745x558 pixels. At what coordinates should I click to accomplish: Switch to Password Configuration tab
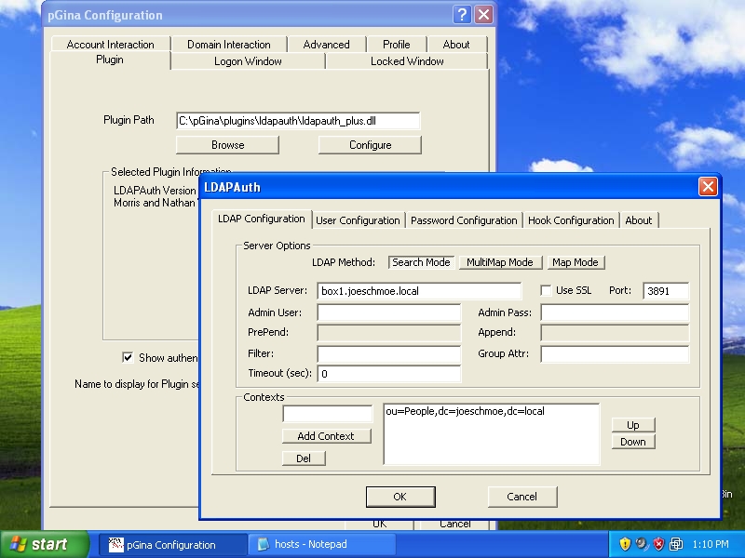point(463,220)
